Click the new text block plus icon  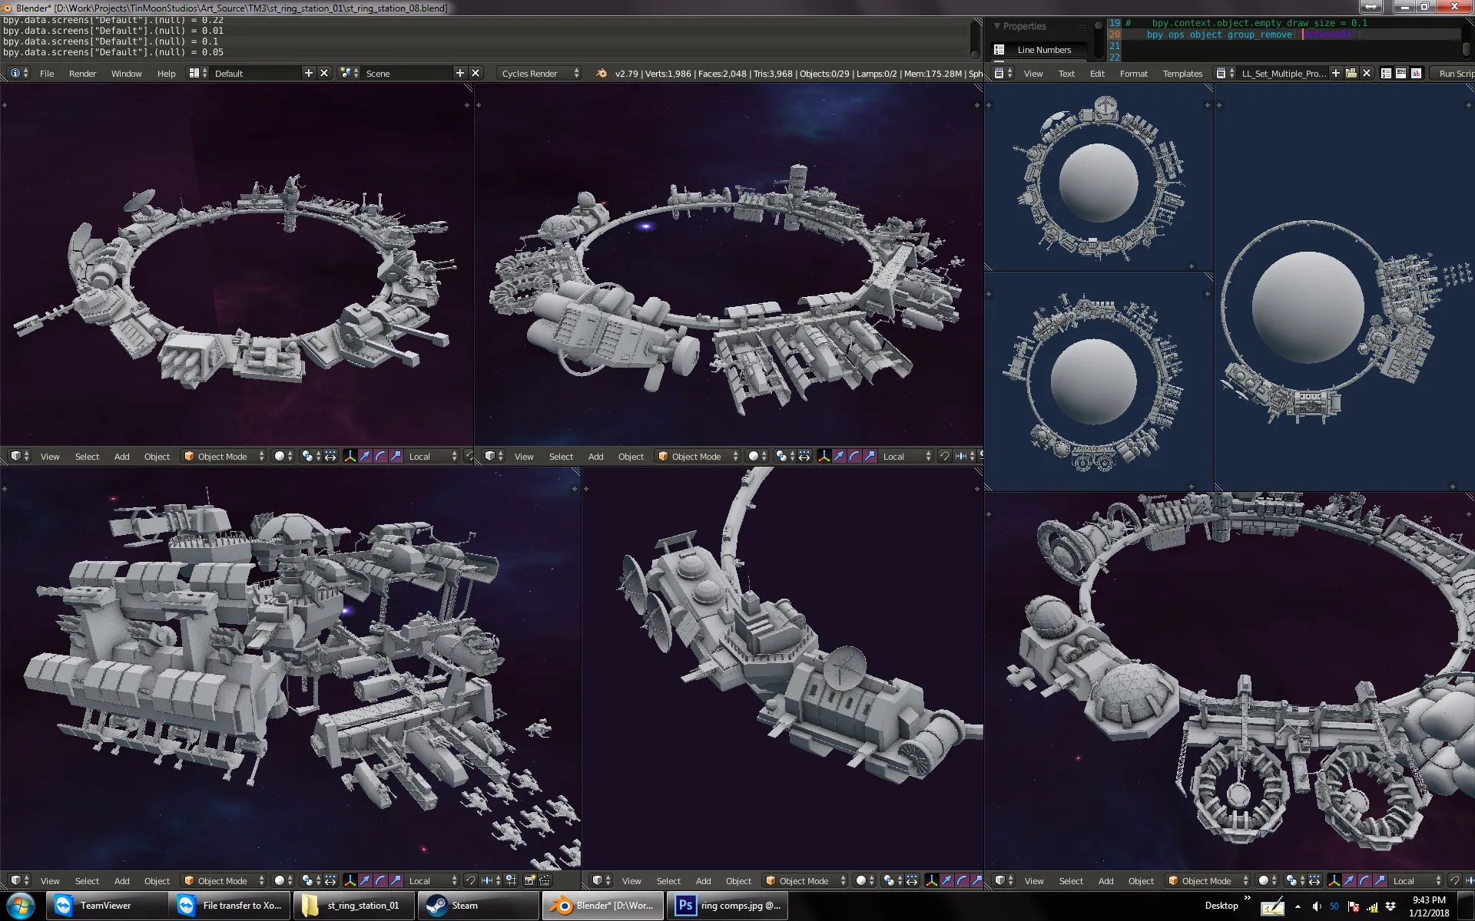pyautogui.click(x=1336, y=73)
